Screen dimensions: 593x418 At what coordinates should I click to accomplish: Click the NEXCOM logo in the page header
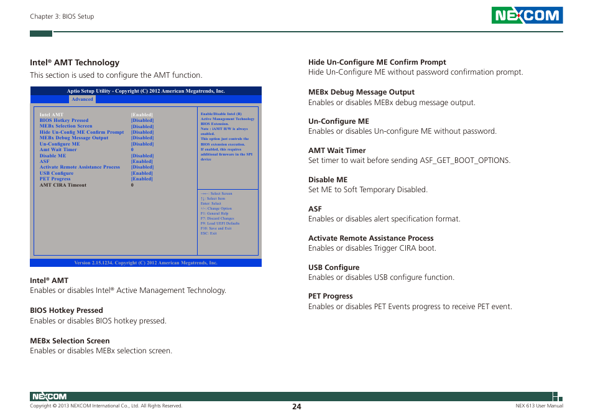tap(527, 15)
